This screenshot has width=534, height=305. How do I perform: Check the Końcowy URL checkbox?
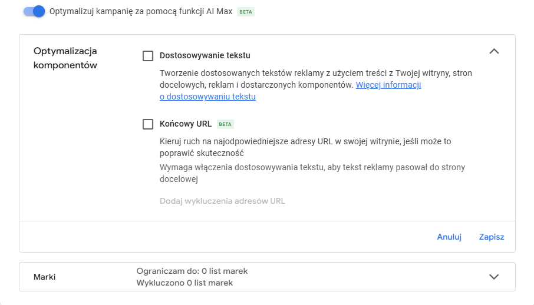[x=148, y=124]
